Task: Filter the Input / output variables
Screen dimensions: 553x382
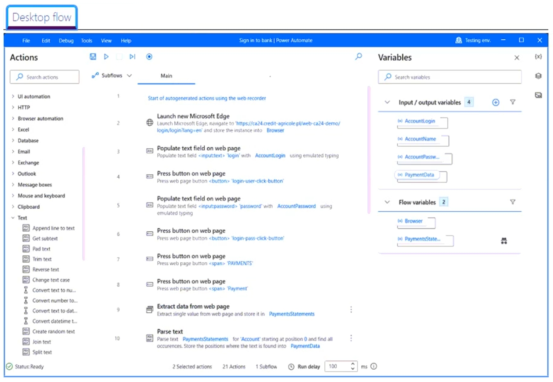Action: pos(512,102)
